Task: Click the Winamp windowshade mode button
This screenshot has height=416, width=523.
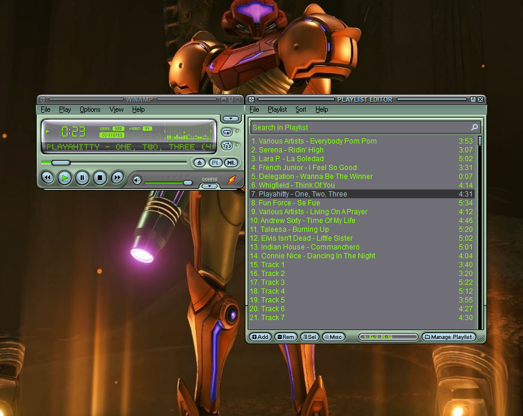Action: 231,99
